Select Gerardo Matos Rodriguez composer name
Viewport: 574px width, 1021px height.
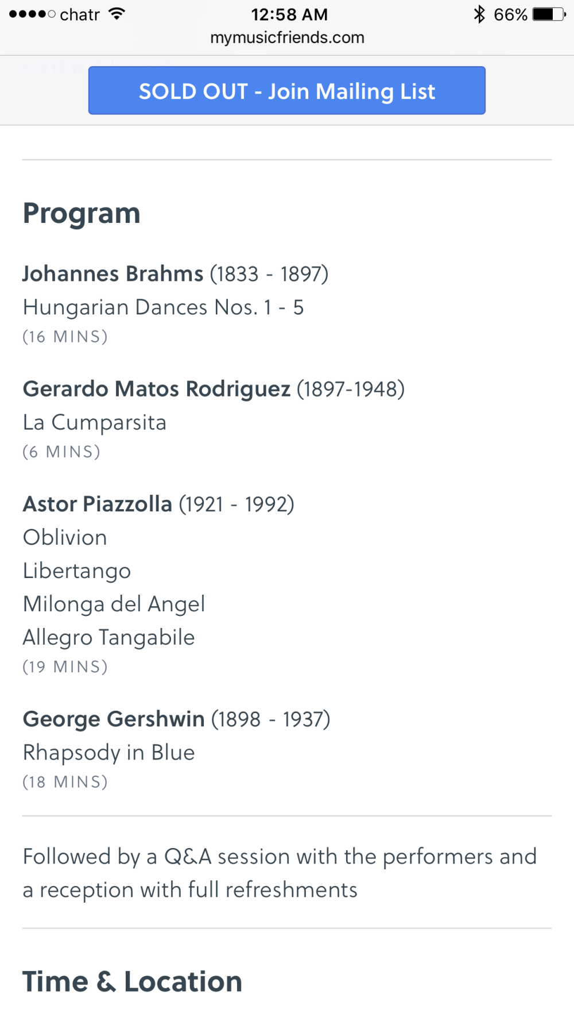[157, 389]
